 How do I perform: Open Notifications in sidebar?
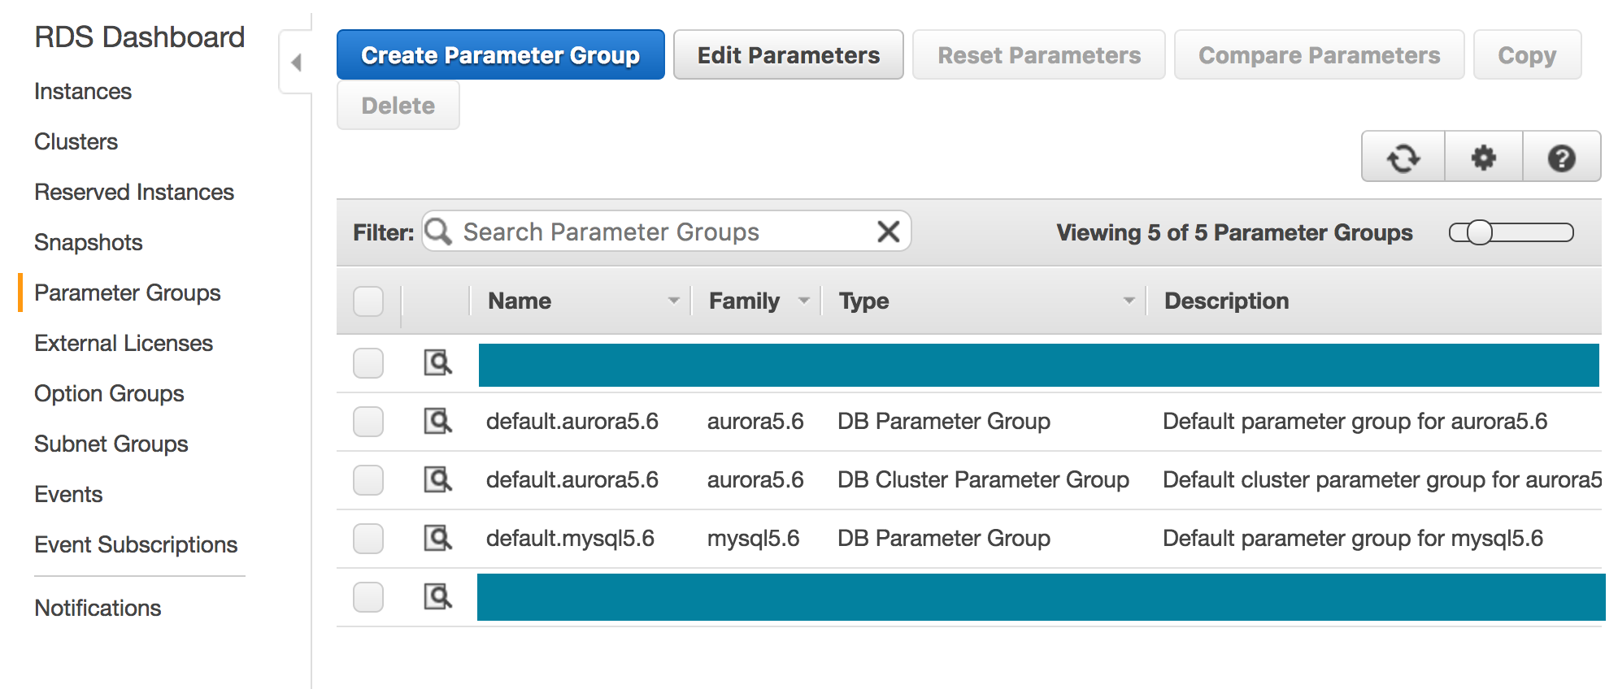[x=98, y=608]
